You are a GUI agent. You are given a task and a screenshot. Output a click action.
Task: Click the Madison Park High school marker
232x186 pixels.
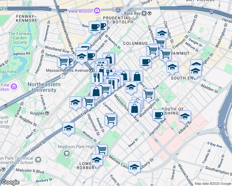[67, 153]
